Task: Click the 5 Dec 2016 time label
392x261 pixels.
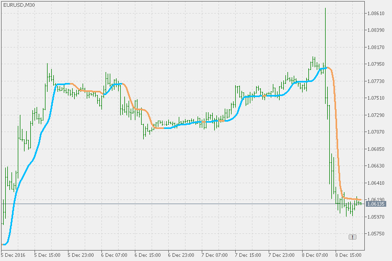Action: point(13,255)
